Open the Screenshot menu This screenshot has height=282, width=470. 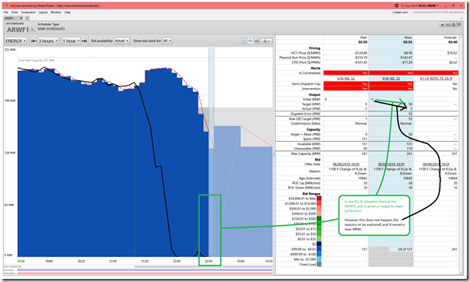[28, 12]
